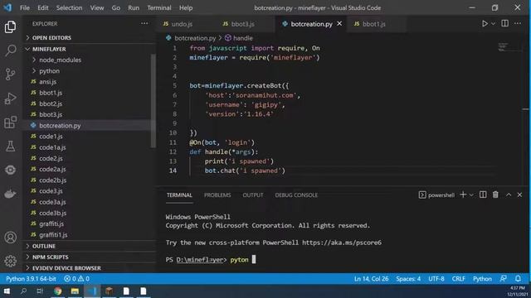The height and width of the screenshot is (298, 531).
Task: Change indentation via Spaces: 4
Action: click(408, 279)
